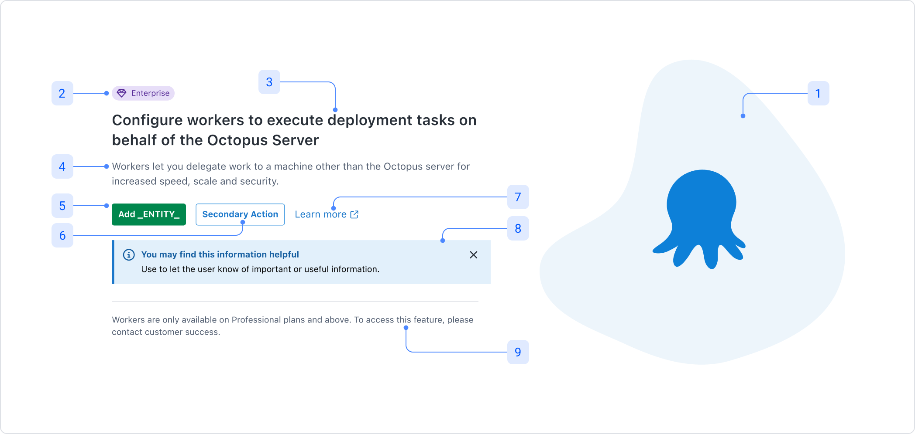The width and height of the screenshot is (915, 434).
Task: Select the Enterprise badge label text
Action: tap(150, 93)
